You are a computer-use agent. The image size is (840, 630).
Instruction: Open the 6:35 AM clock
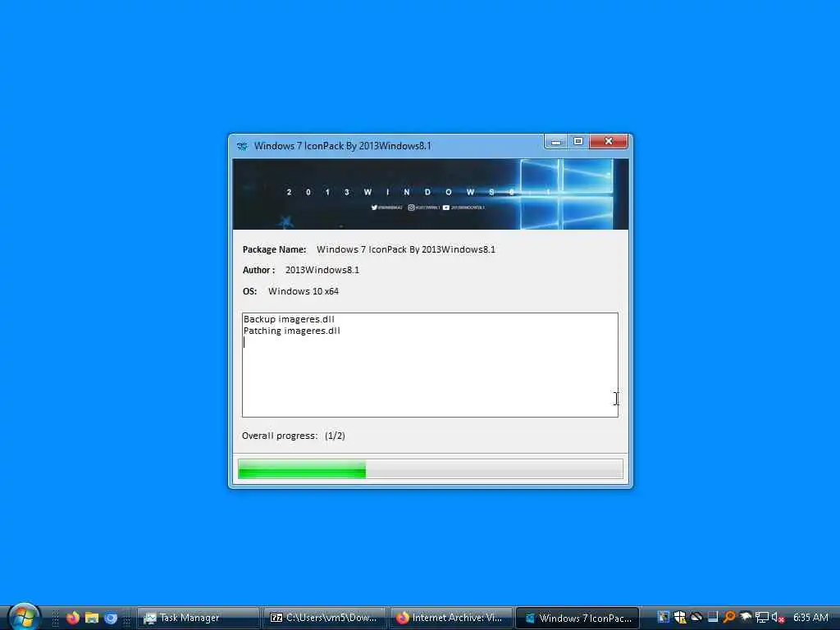(x=810, y=617)
